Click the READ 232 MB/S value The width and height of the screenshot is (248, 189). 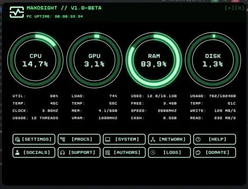tap(225, 118)
